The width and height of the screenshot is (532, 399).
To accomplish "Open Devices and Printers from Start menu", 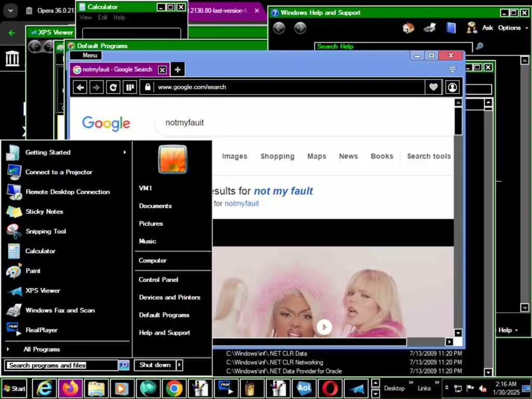I will point(169,298).
